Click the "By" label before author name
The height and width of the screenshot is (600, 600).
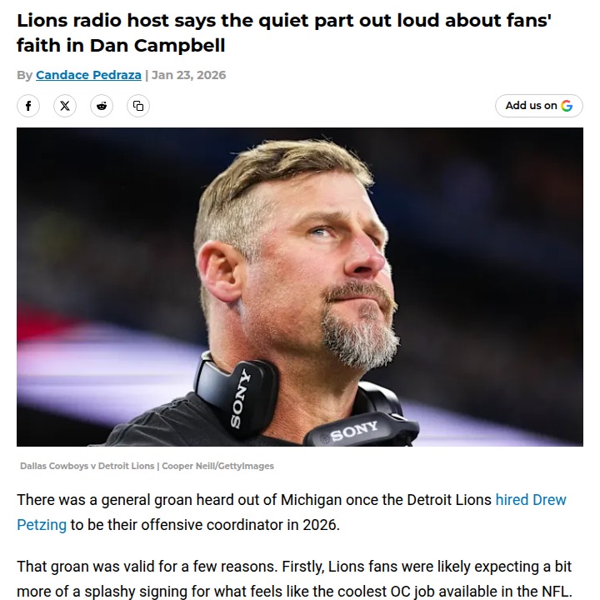(24, 75)
